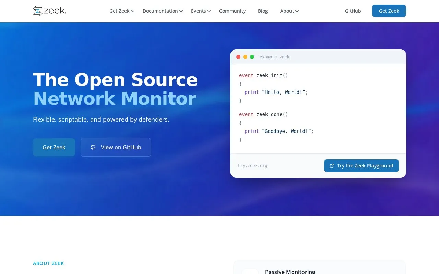Viewport: 439px width, 274px height.
Task: Click the Zeek logo in header
Action: click(50, 11)
